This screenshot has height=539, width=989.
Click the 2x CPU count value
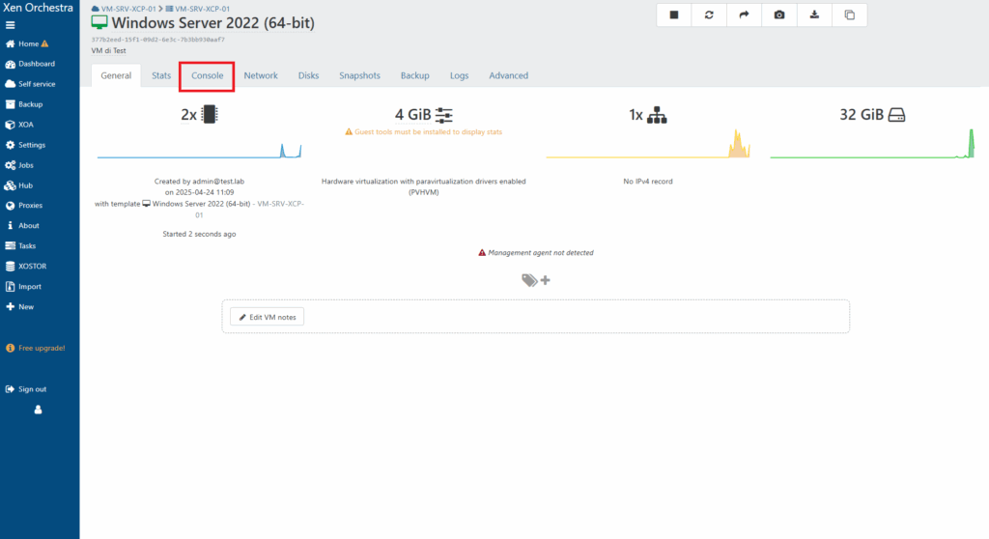click(x=188, y=115)
